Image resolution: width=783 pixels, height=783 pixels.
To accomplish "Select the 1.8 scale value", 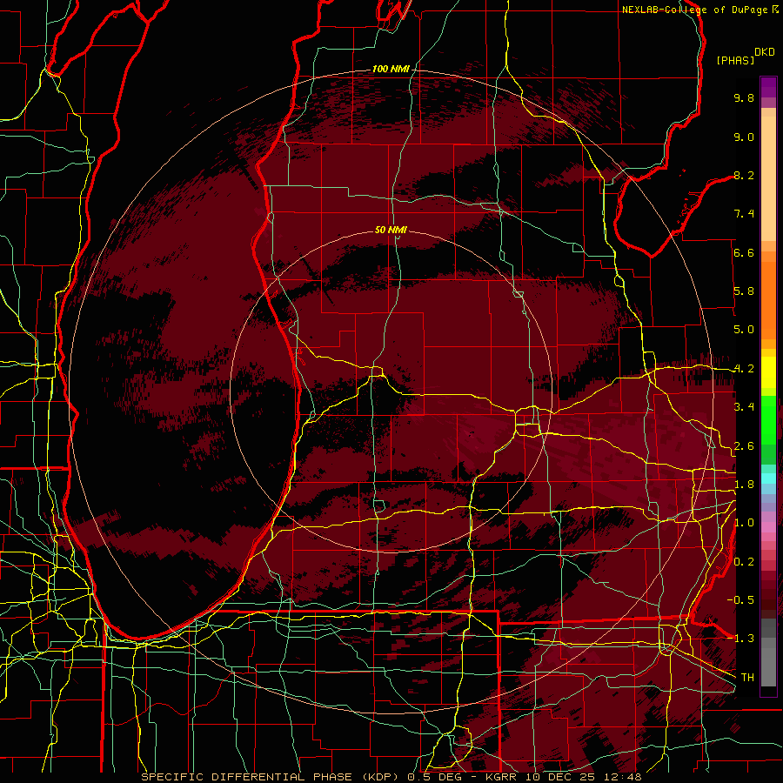I will coord(744,485).
